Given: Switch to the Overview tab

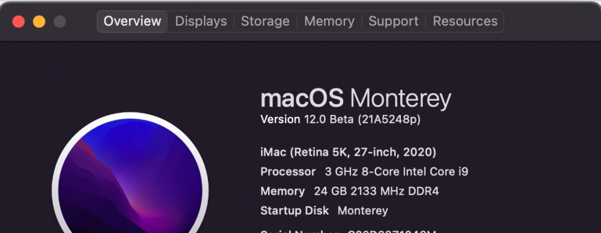Looking at the screenshot, I should 132,22.
